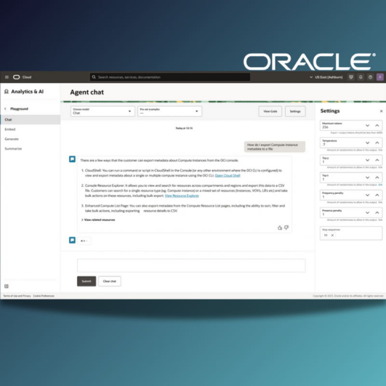Increase the Frequency penalty value
This screenshot has height=386, width=386.
coord(377,195)
